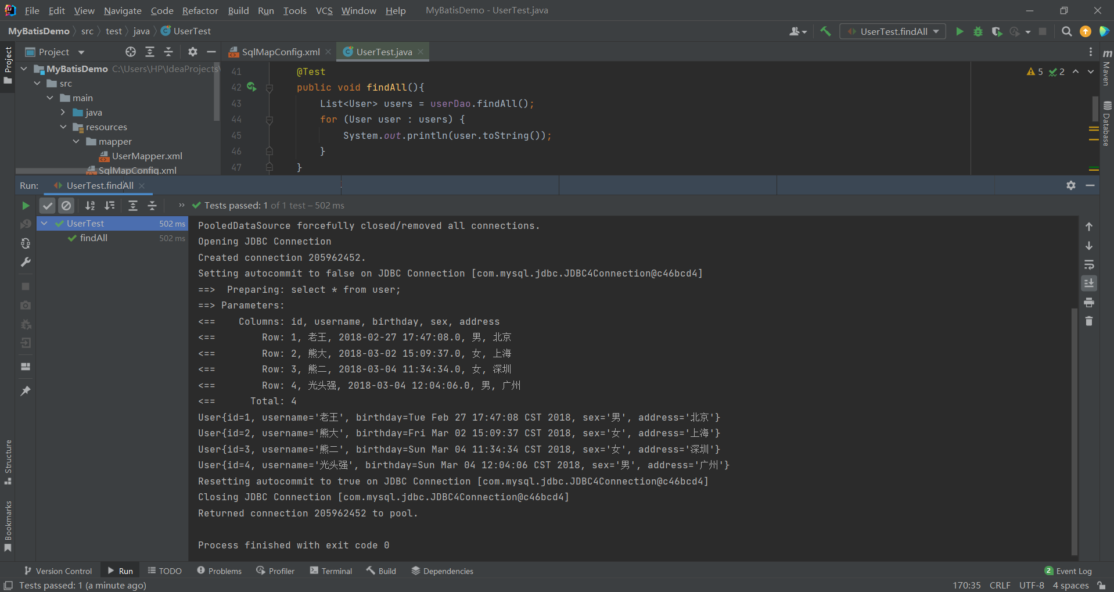Hide the Project tool window
The width and height of the screenshot is (1114, 592).
pos(211,52)
